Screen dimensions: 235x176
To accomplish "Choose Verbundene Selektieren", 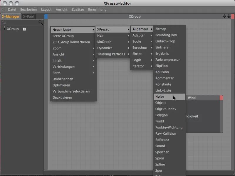I will (x=73, y=91).
